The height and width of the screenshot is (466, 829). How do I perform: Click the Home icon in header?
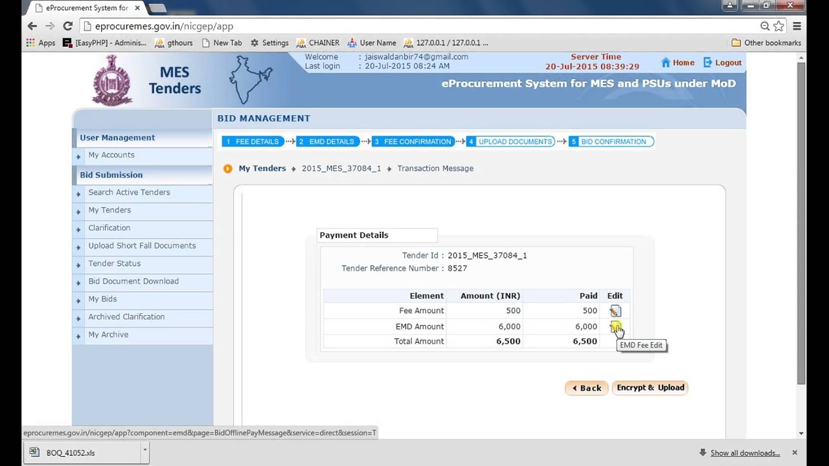(x=666, y=63)
